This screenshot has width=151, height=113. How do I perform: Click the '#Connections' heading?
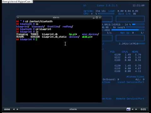135,77
